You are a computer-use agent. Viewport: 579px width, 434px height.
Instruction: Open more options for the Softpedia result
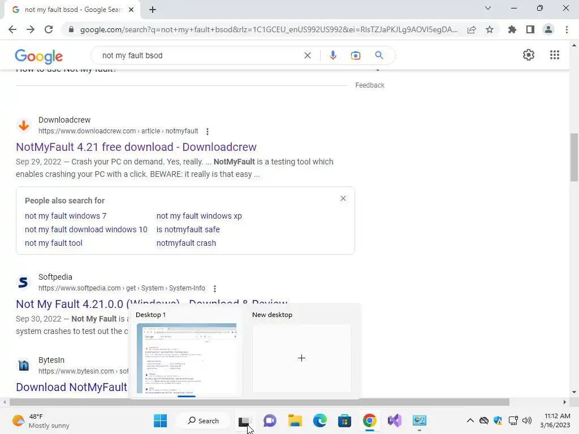tap(214, 289)
